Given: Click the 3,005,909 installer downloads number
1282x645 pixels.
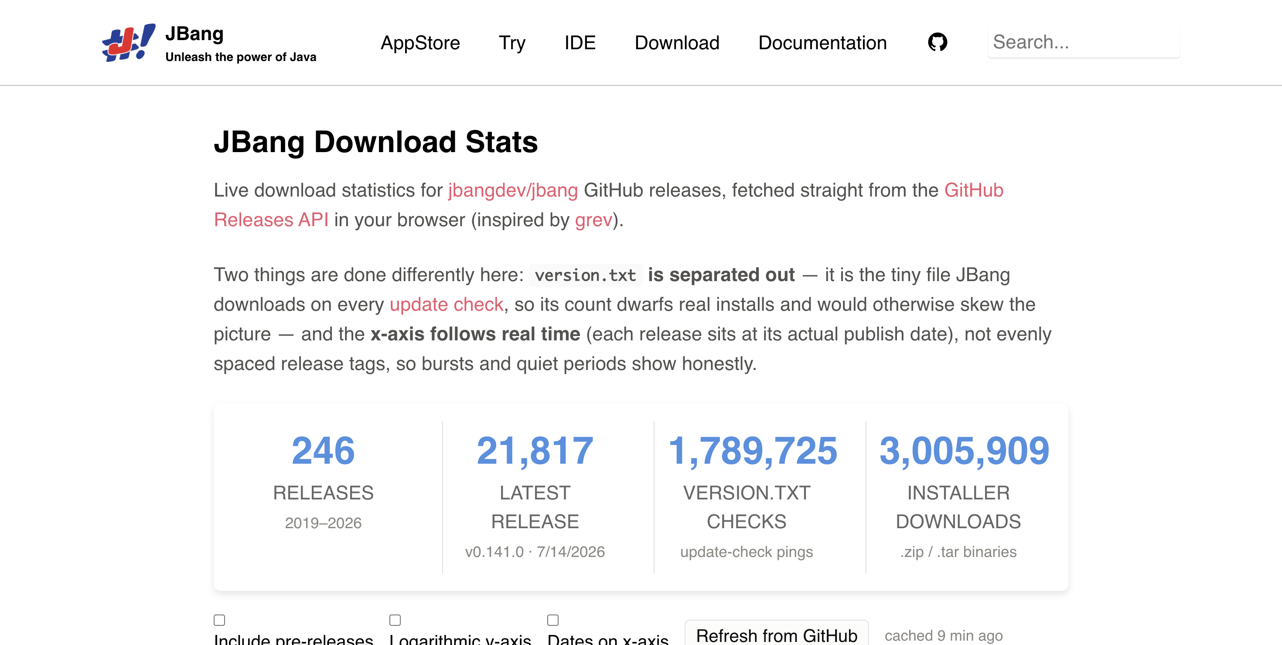Looking at the screenshot, I should pos(964,451).
